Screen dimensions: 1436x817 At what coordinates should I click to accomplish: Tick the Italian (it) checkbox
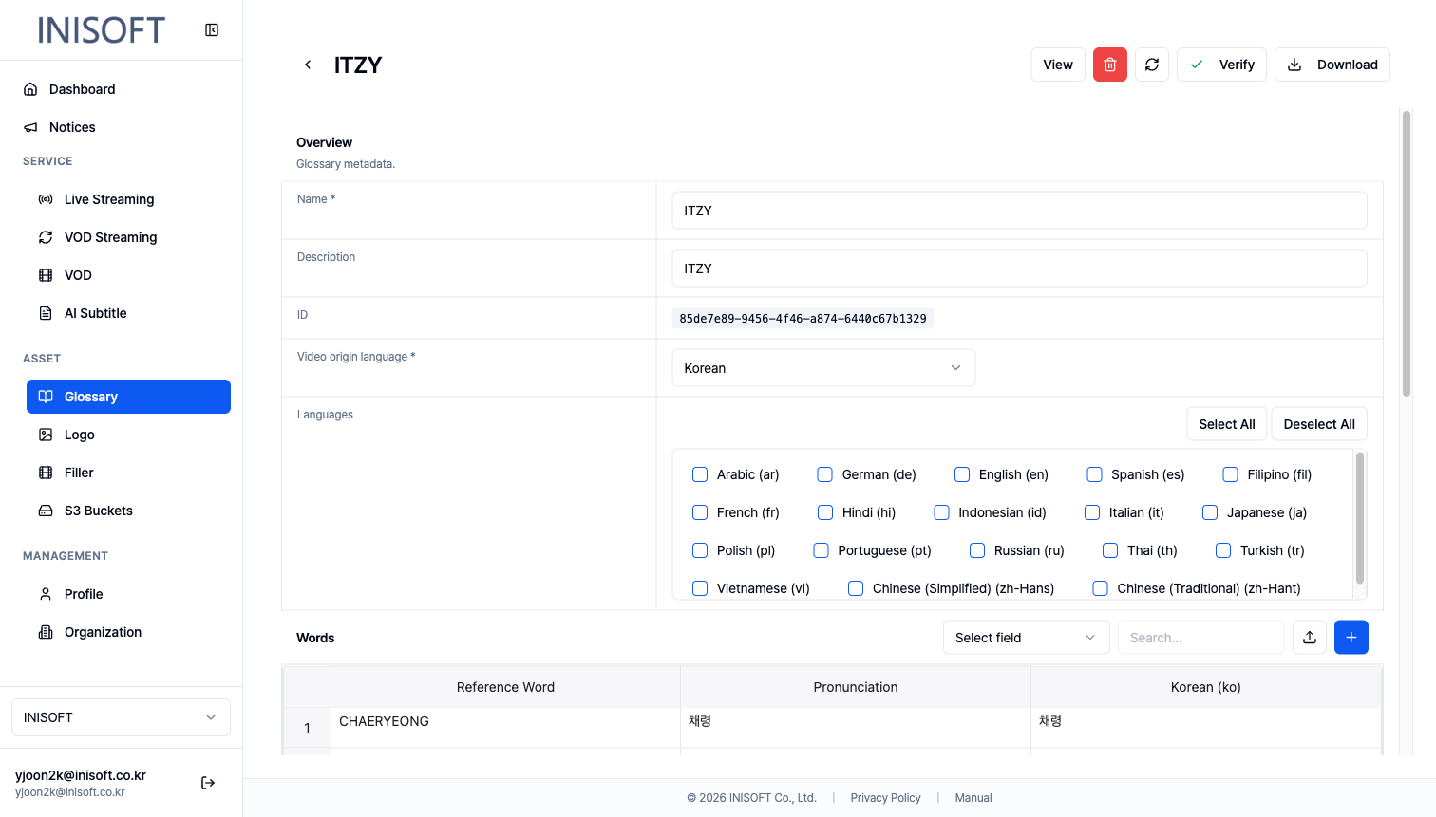point(1092,512)
